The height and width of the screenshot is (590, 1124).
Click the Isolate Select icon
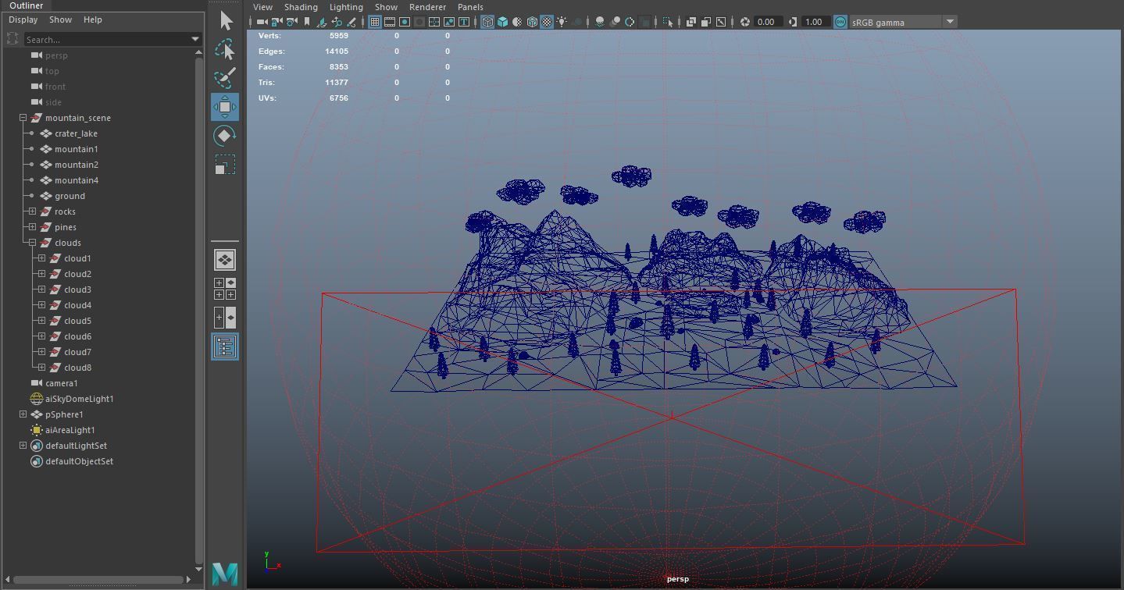coord(669,22)
